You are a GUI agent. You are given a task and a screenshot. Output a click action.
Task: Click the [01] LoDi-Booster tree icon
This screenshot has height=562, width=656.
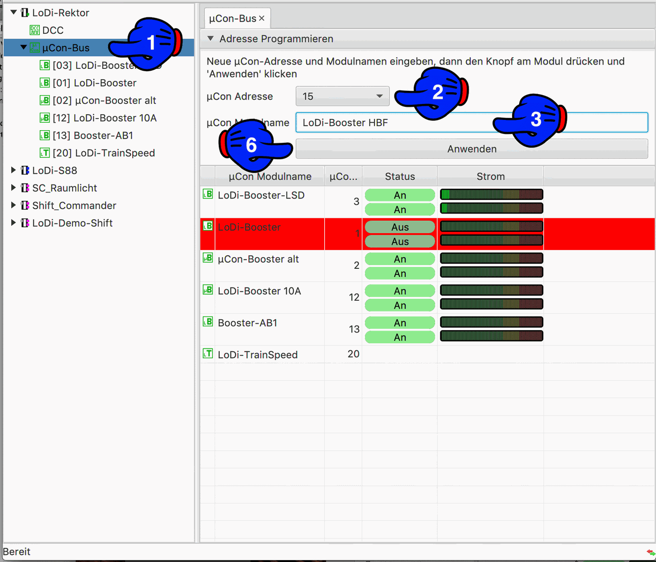click(x=45, y=83)
